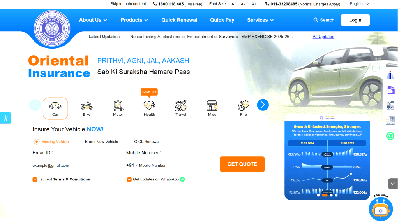Image resolution: width=399 pixels, height=224 pixels.
Task: Click the Growth Unlocked banner image
Action: pyautogui.click(x=327, y=157)
